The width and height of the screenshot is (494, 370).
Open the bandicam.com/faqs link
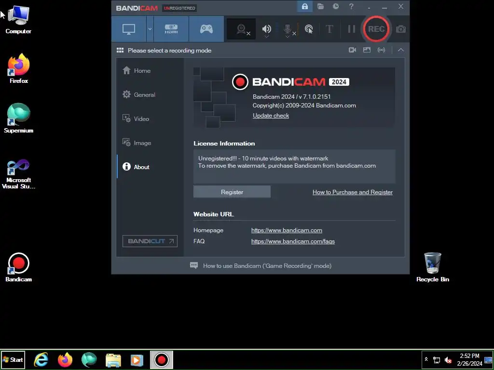[x=293, y=241]
